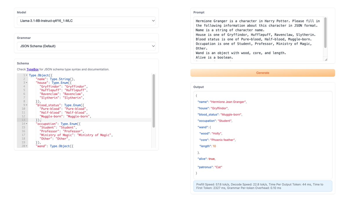Click the Model section label

click(21, 12)
